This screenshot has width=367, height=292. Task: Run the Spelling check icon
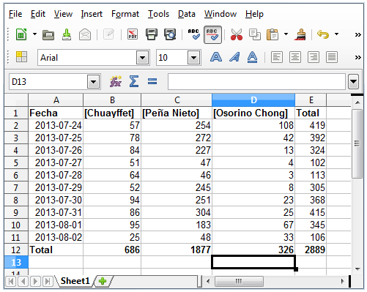(x=193, y=34)
